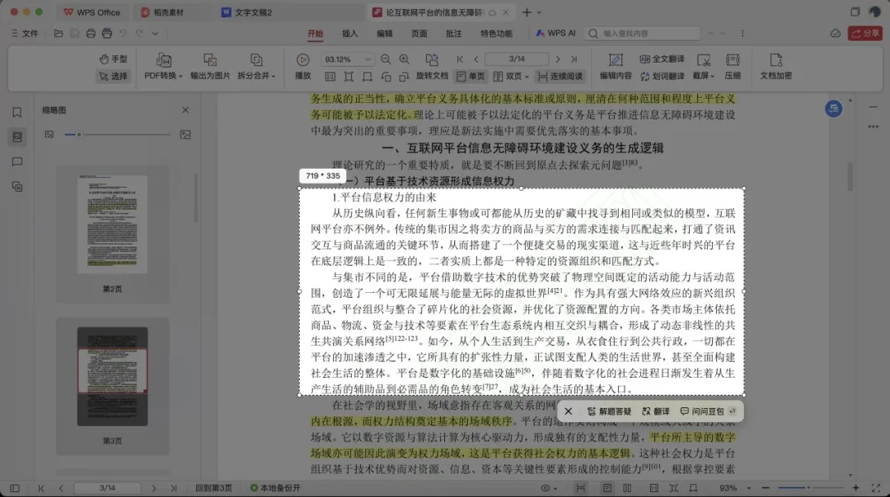Click the 问问豆包 button in popup
This screenshot has height=497, width=890.
(702, 411)
